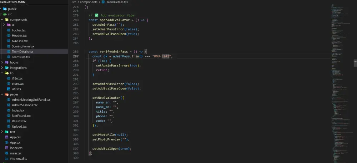Expand the public folder chevron

tap(1, 9)
